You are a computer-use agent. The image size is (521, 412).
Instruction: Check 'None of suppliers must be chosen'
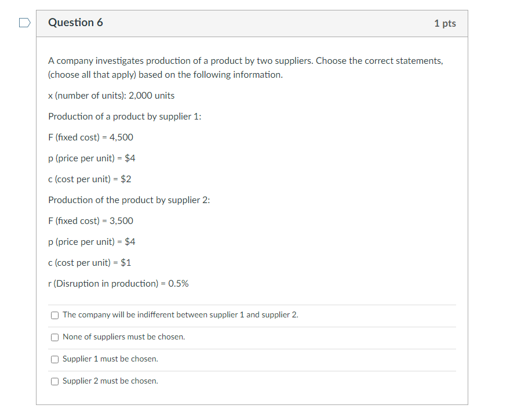click(54, 337)
